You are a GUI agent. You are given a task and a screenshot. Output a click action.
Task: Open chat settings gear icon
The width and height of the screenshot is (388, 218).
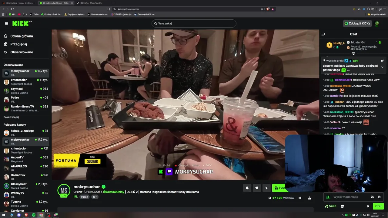[368, 206]
